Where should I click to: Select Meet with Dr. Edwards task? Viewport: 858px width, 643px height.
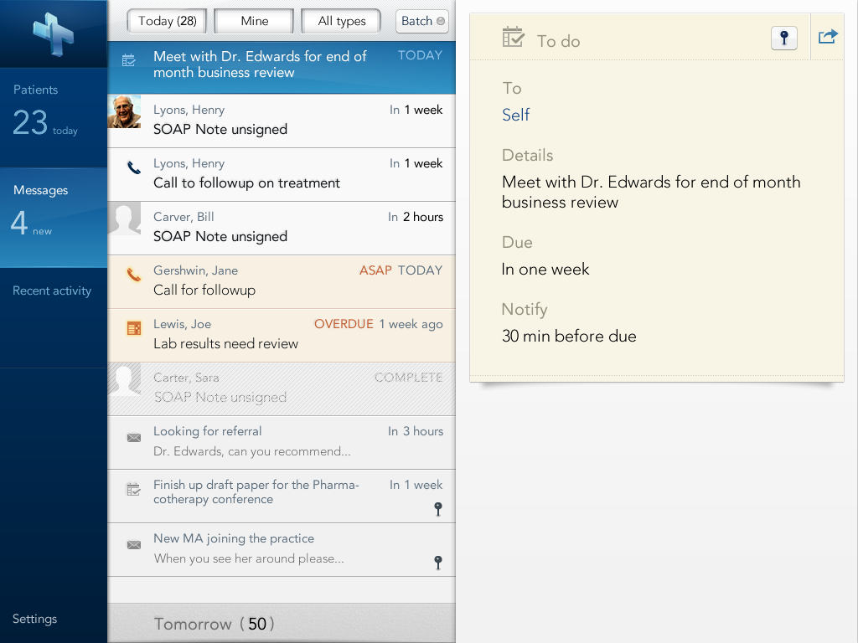pos(282,67)
